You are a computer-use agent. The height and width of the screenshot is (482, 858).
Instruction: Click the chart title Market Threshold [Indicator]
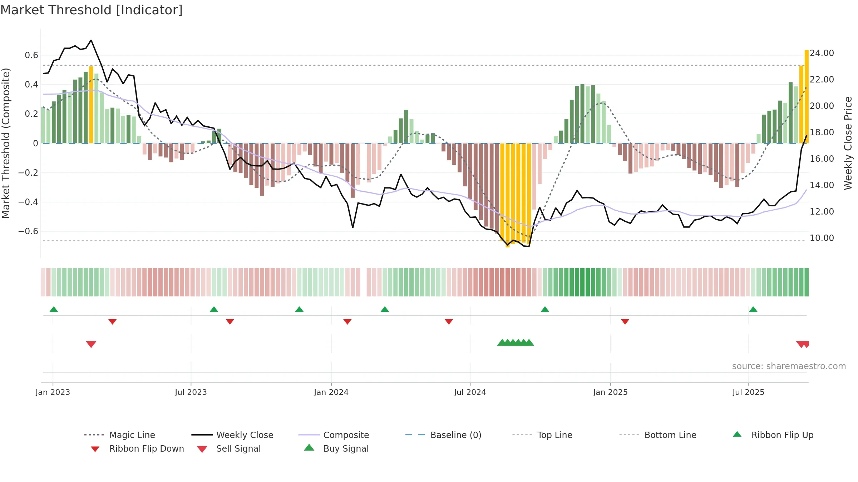click(x=92, y=10)
